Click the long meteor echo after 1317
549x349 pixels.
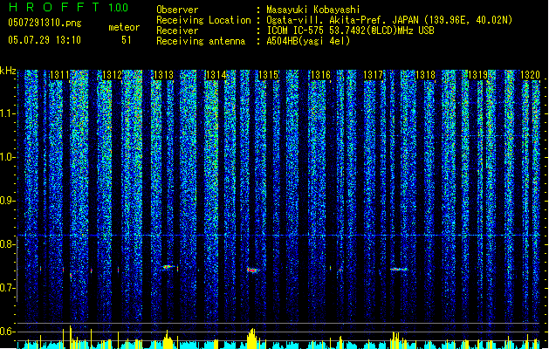(x=399, y=270)
